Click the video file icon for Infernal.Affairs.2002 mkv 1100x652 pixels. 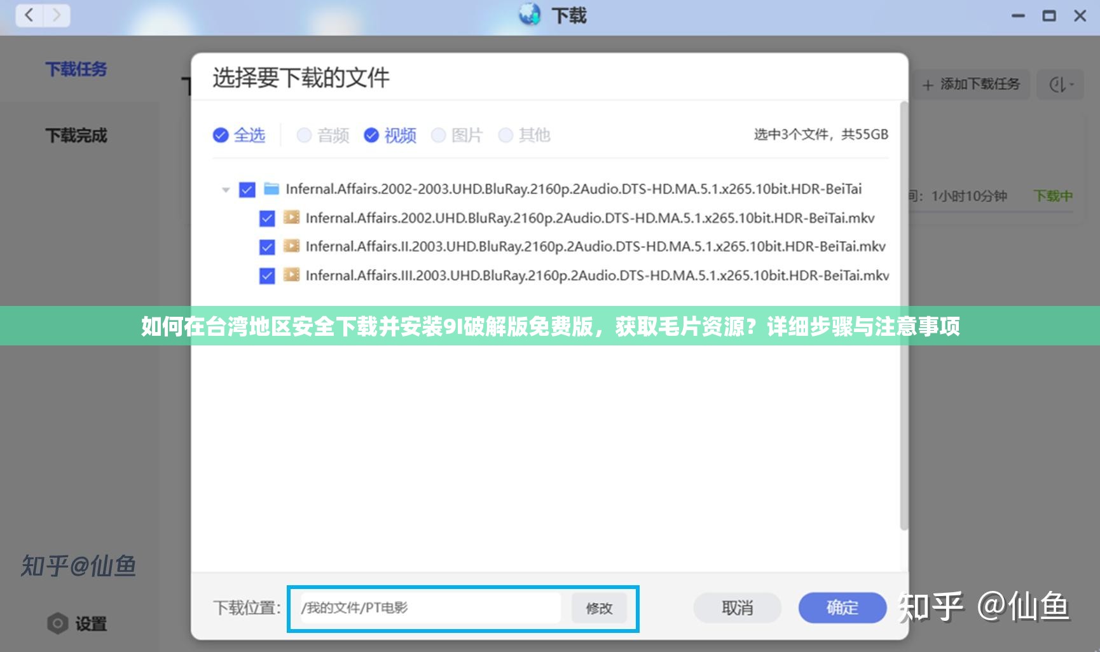[x=292, y=218]
